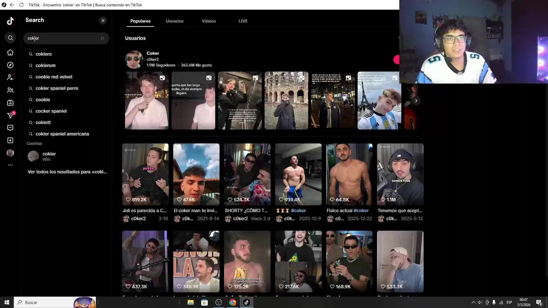Open the Friends icon in sidebar
This screenshot has width=548, height=308.
10,90
